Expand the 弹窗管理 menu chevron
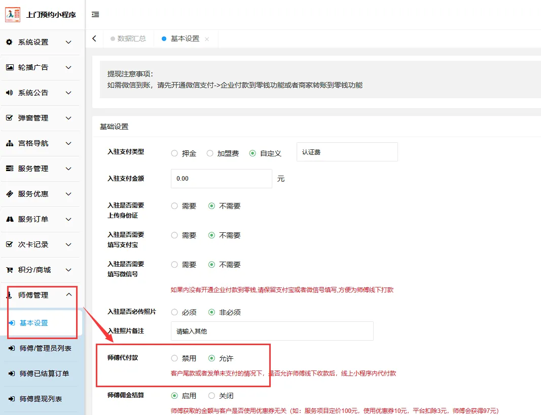Image resolution: width=541 pixels, height=415 pixels. 68,118
